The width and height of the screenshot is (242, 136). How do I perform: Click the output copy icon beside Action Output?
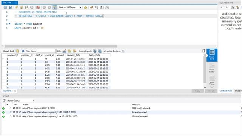[x=4, y=100]
